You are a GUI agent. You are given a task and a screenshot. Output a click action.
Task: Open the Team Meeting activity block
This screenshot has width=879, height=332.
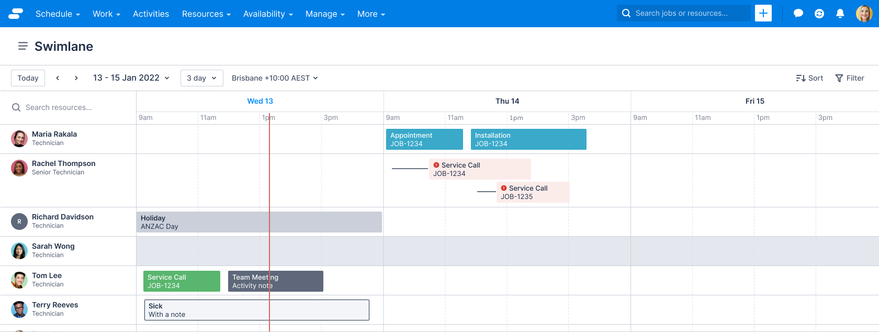276,281
